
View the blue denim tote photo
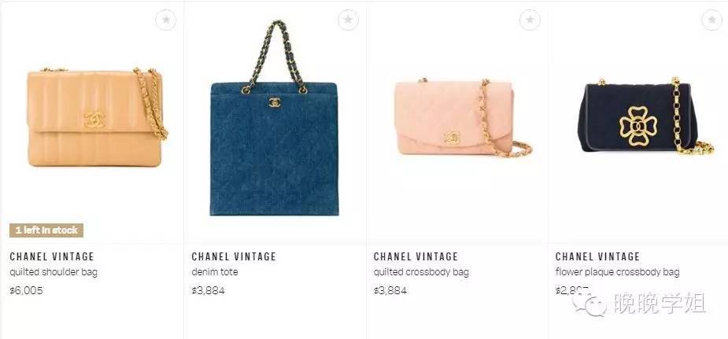274,118
